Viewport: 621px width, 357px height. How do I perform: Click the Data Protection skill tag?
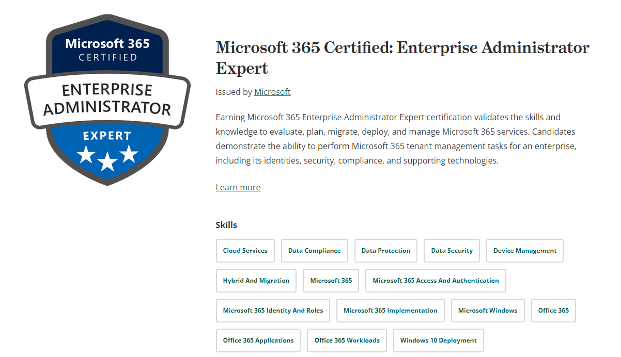coord(385,251)
